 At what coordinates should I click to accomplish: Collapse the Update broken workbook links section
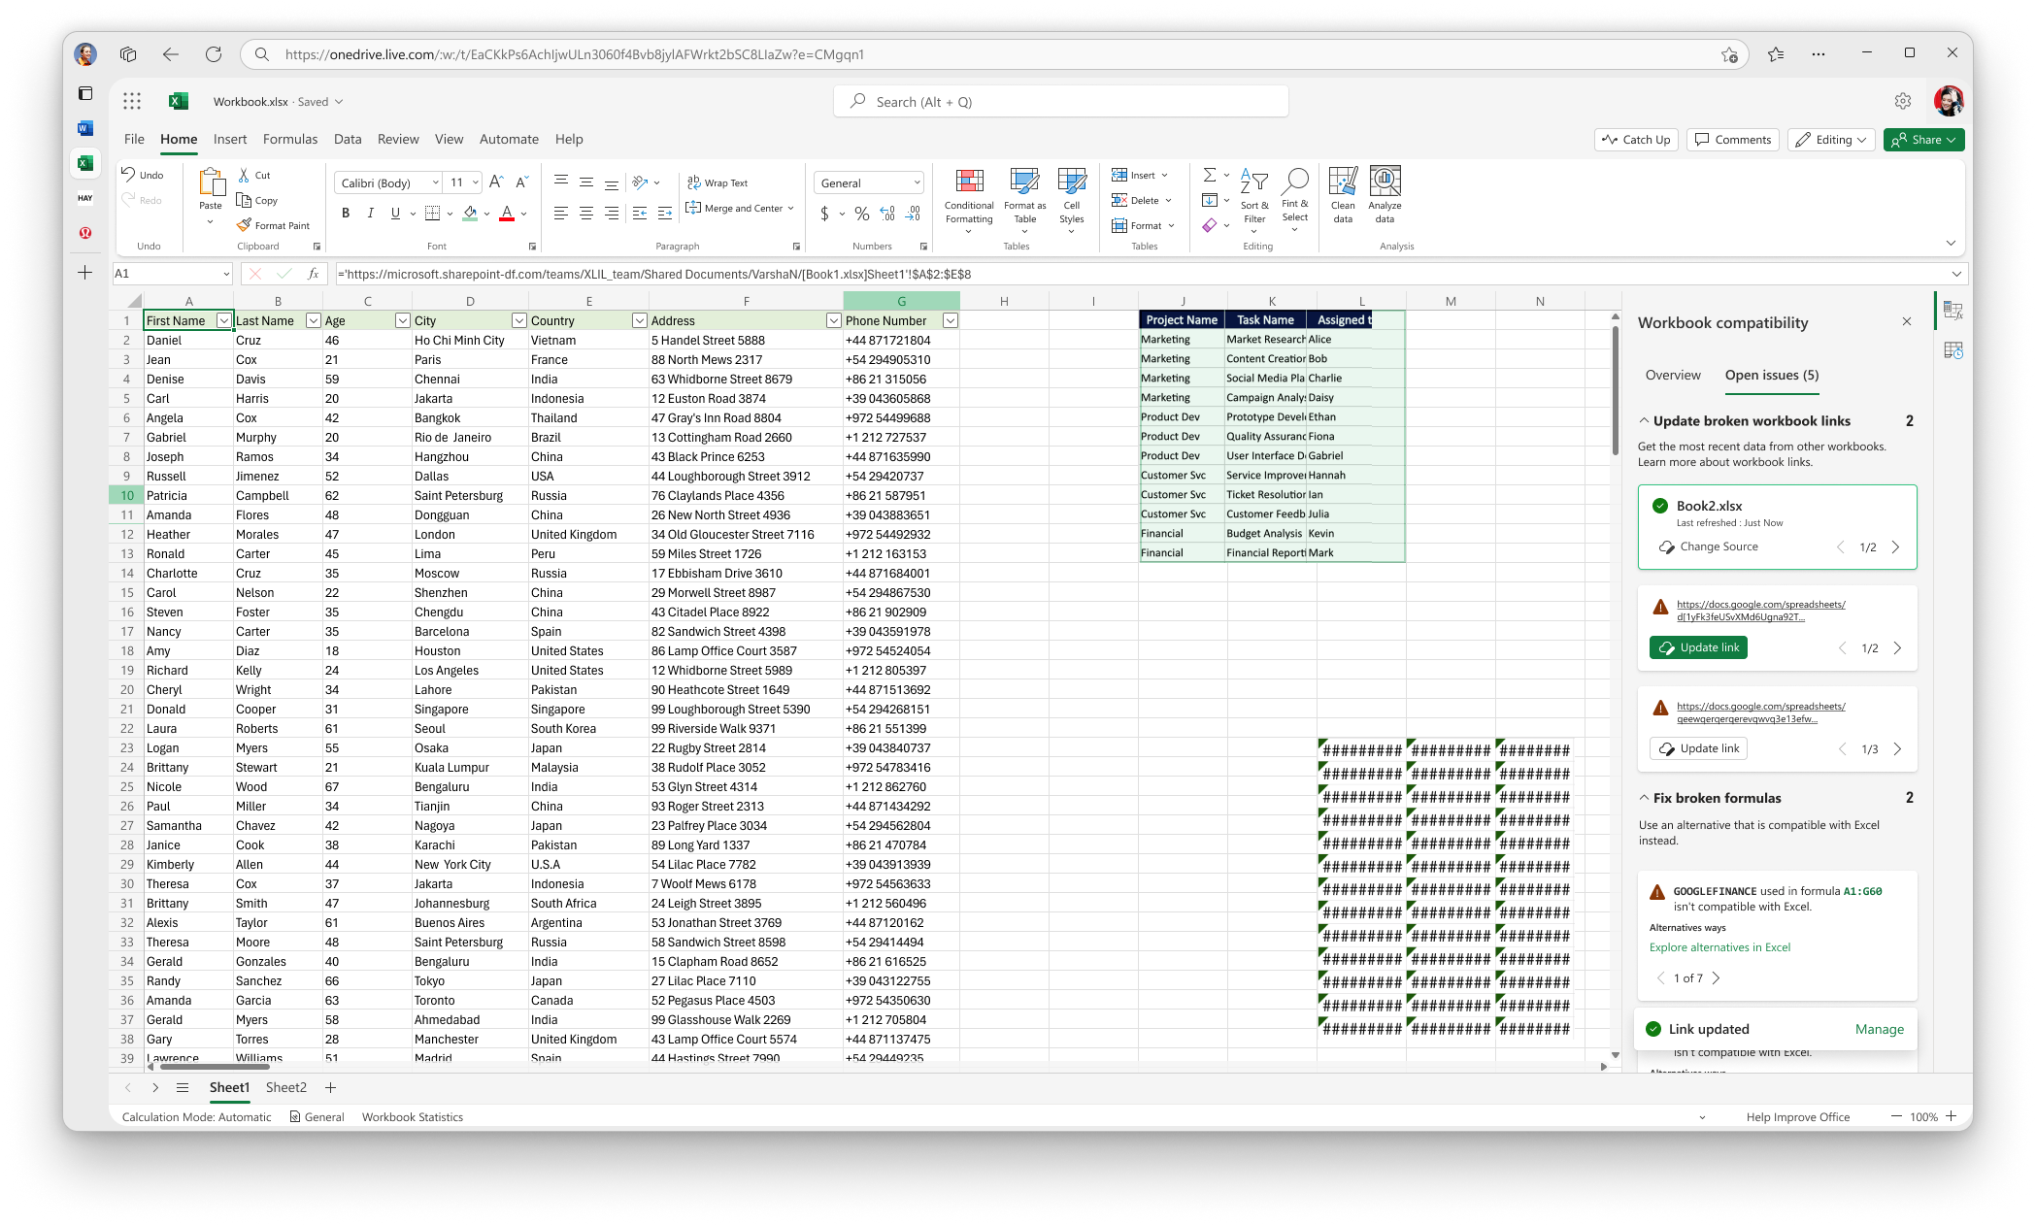click(1644, 421)
